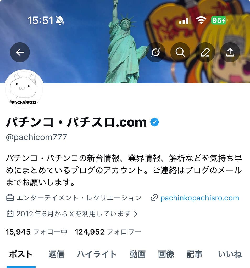The height and width of the screenshot is (268, 250).
Task: Switch to the 返信 tab
Action: 56,254
